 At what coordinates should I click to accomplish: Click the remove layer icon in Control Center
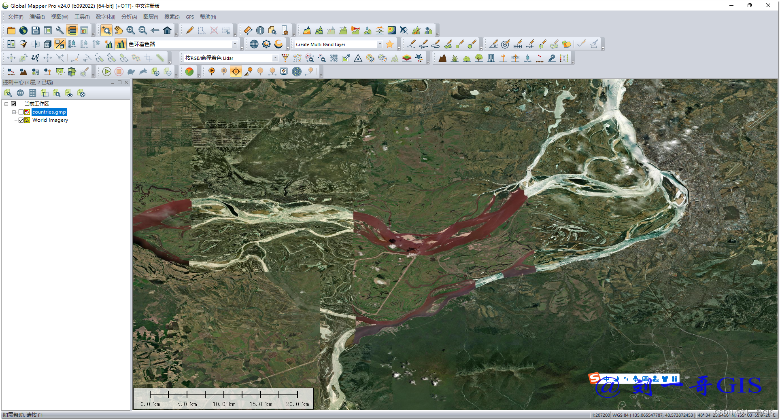pos(81,93)
